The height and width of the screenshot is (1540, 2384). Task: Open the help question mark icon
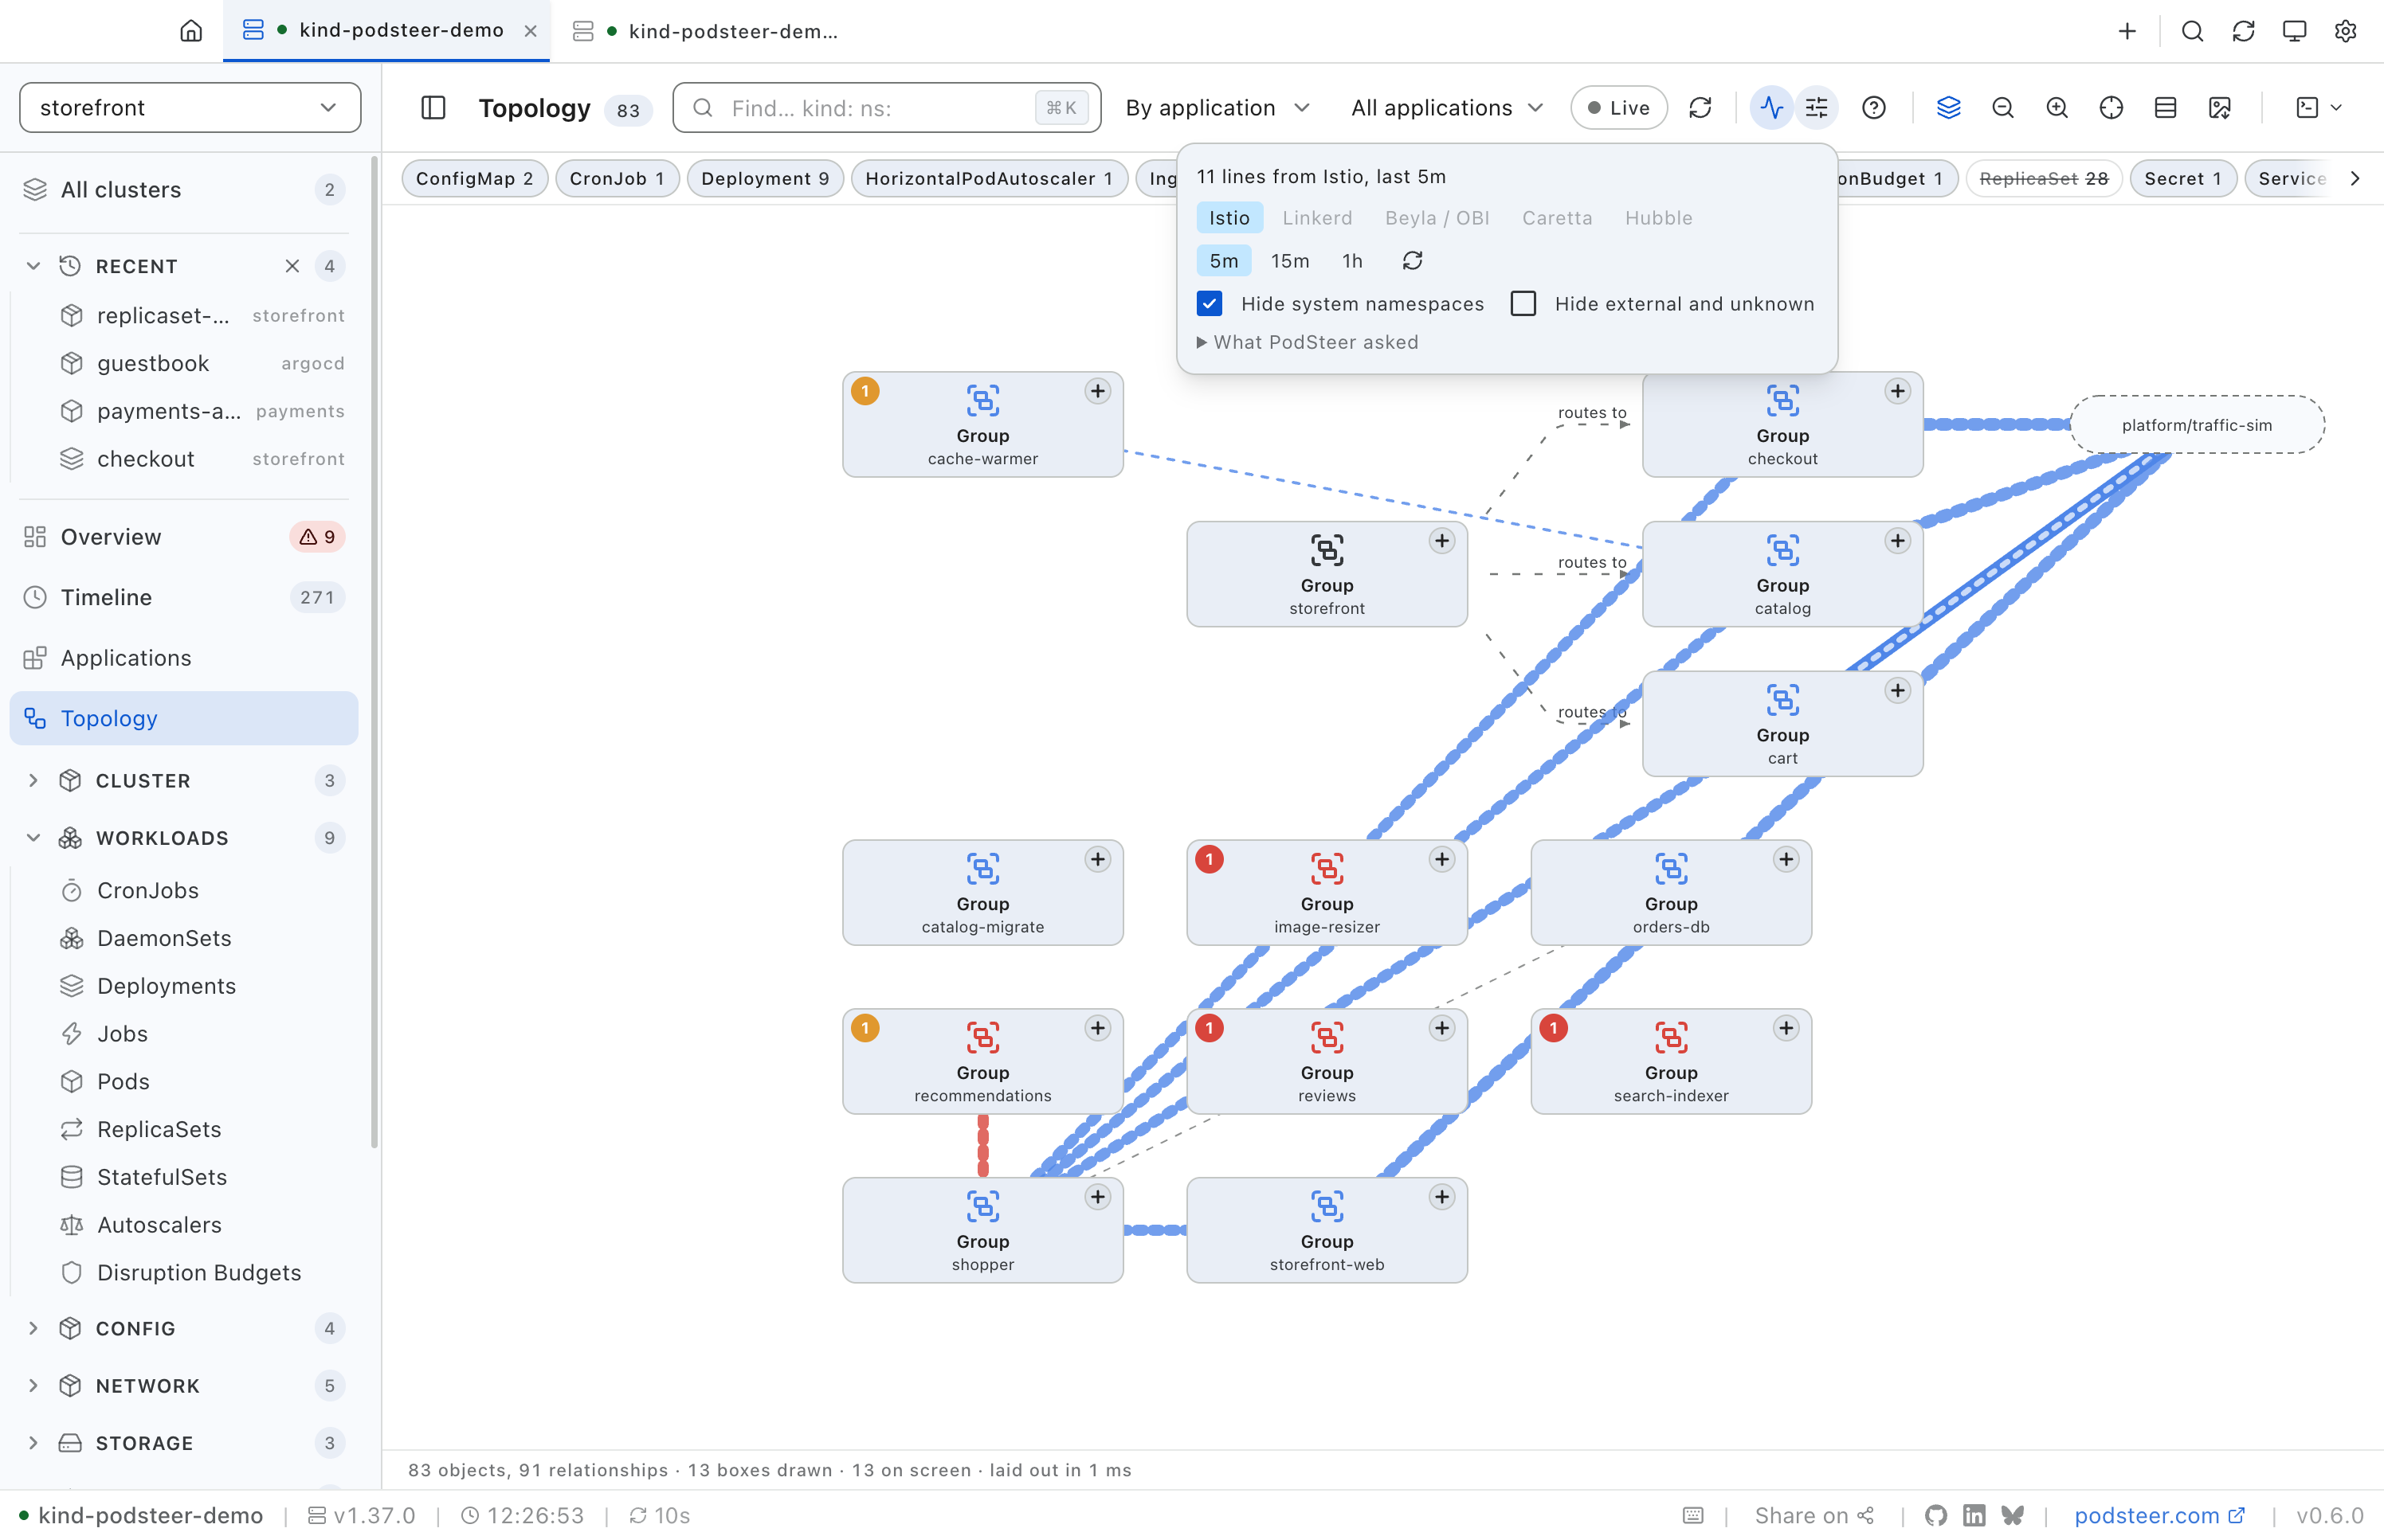[x=1872, y=108]
